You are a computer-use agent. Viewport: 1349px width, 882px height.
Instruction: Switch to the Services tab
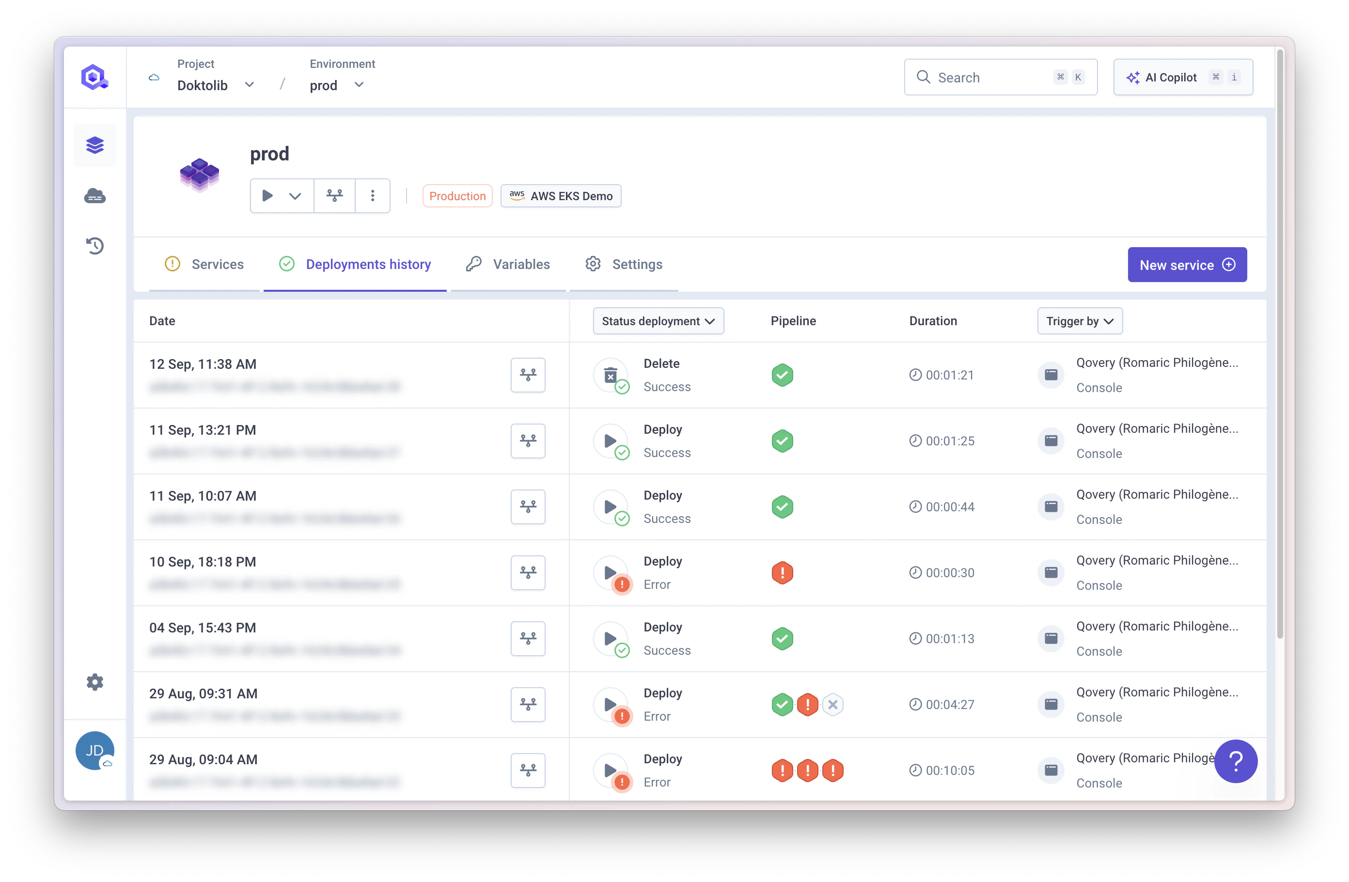tap(218, 264)
